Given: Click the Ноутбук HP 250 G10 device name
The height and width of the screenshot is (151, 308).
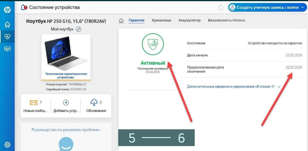Looking at the screenshot, I should tap(66, 21).
